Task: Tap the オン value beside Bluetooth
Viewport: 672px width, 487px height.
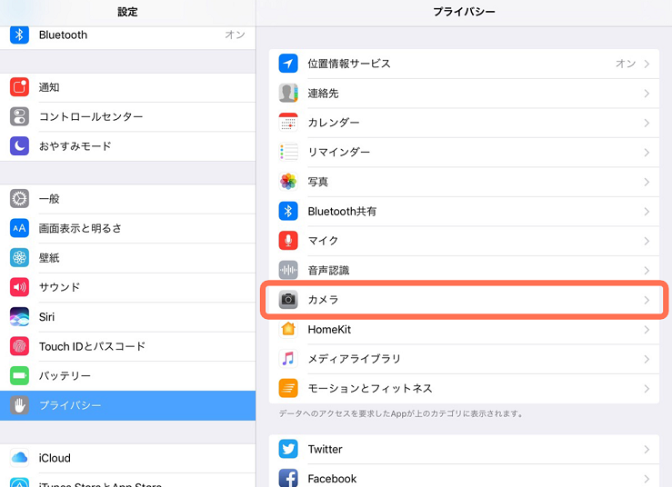Action: pos(235,35)
